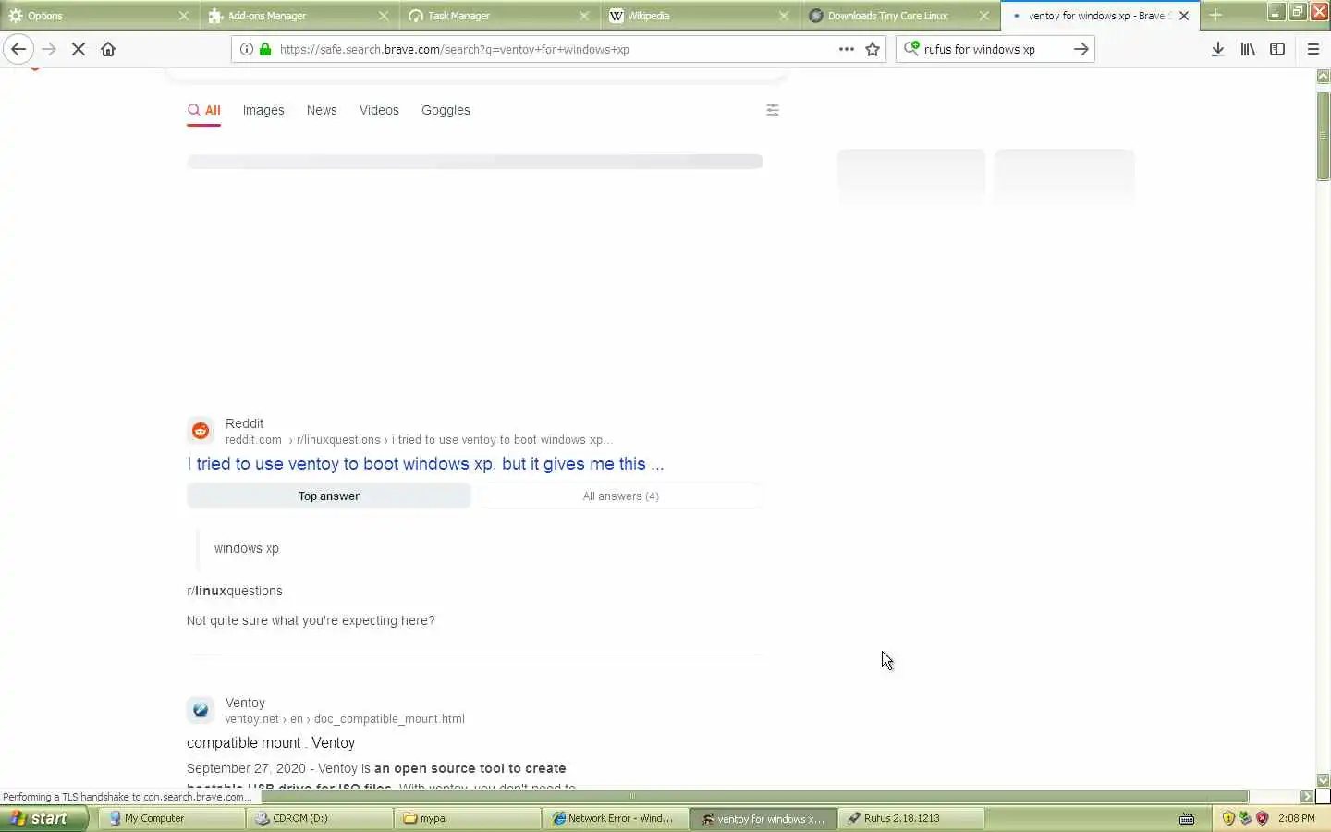Click the green padlock security icon
This screenshot has width=1331, height=832.
265,49
